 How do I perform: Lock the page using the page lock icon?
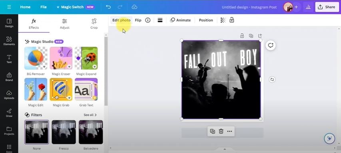click(242, 36)
